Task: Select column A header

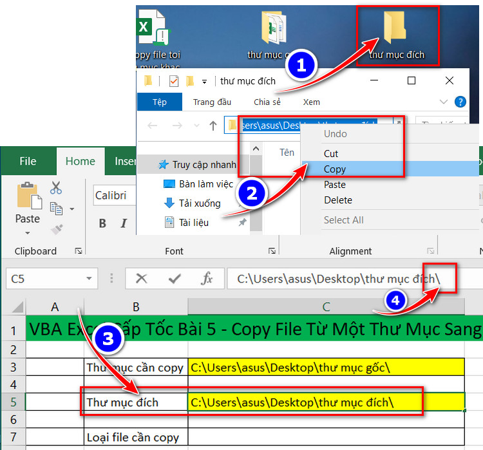Action: pyautogui.click(x=55, y=307)
